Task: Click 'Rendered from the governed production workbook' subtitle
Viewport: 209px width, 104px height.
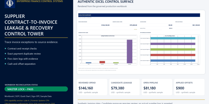Action: pyautogui.click(x=102, y=6)
